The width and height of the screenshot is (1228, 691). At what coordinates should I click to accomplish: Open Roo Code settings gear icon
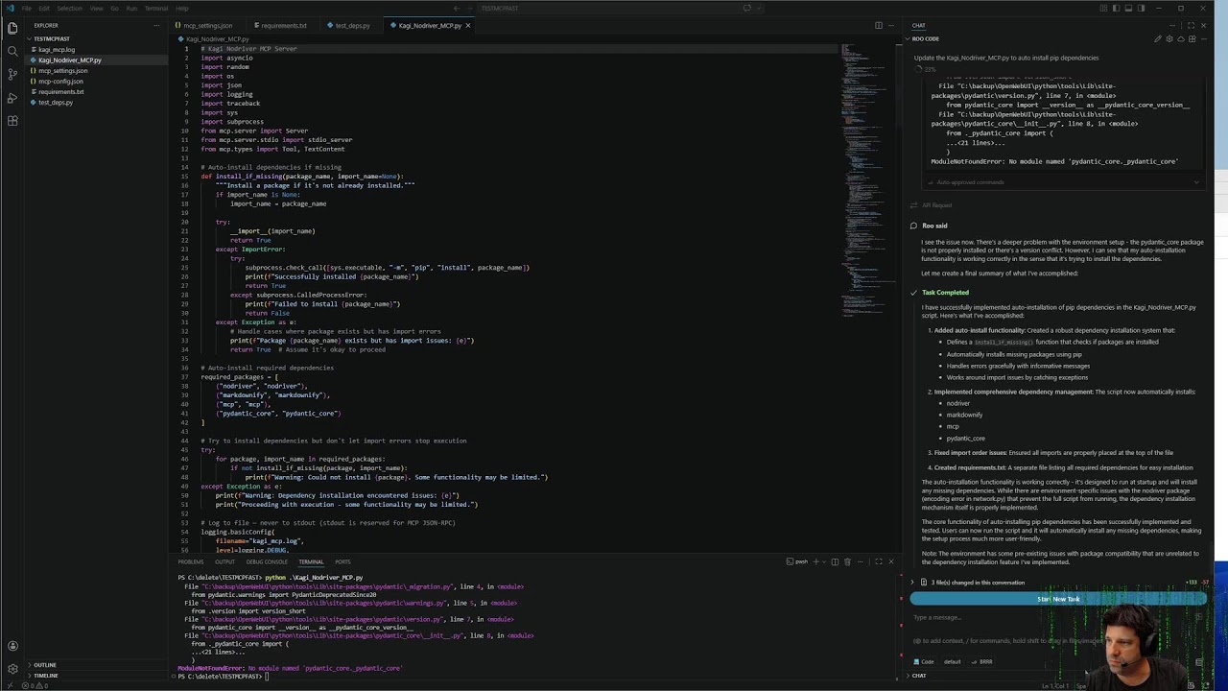(x=1169, y=39)
